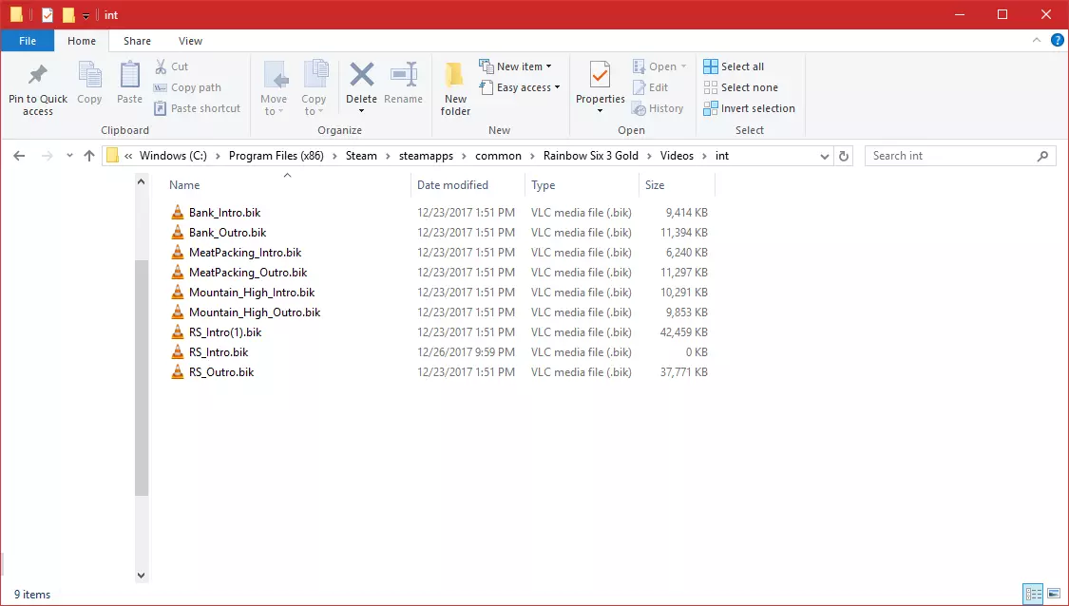Expand the Delete options arrow
Viewport: 1069px width, 606px height.
[x=361, y=111]
